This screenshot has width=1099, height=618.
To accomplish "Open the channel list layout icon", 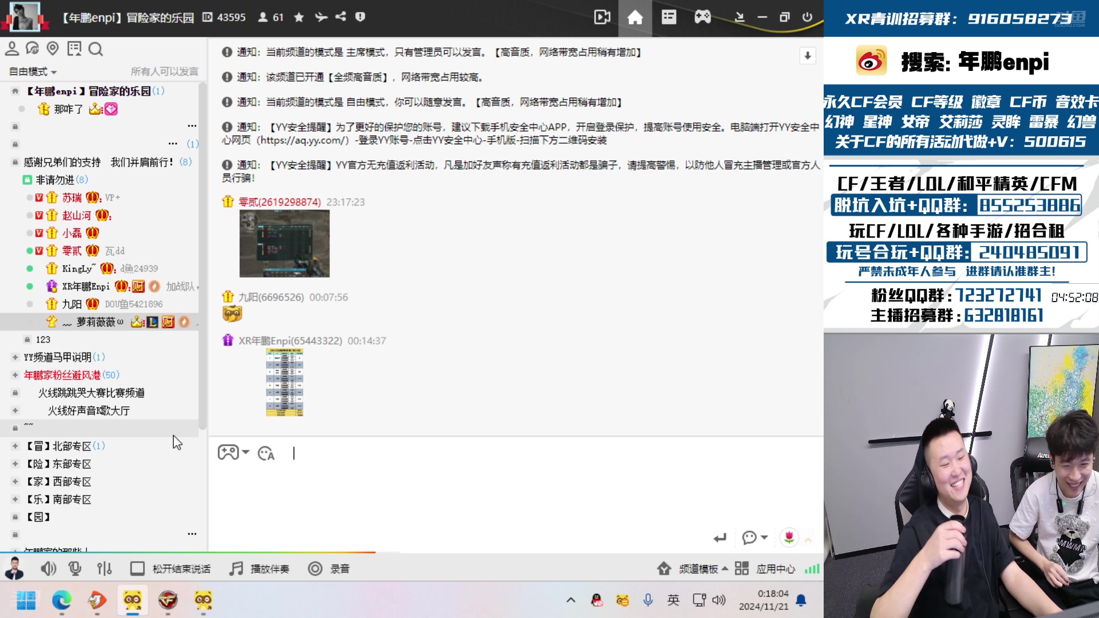I will [x=669, y=17].
